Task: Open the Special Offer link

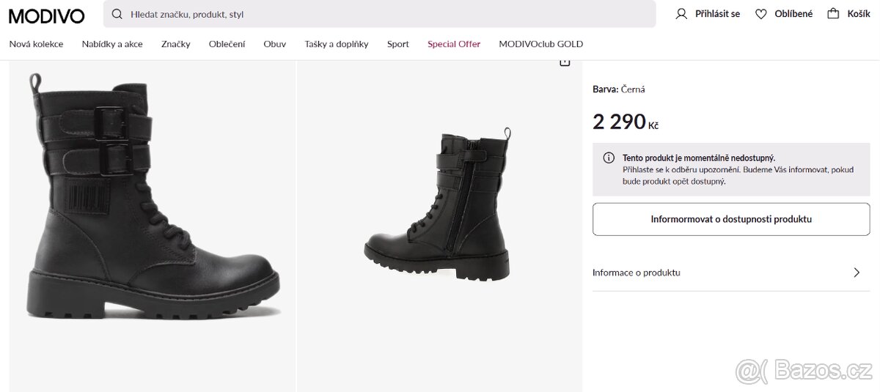Action: [454, 44]
